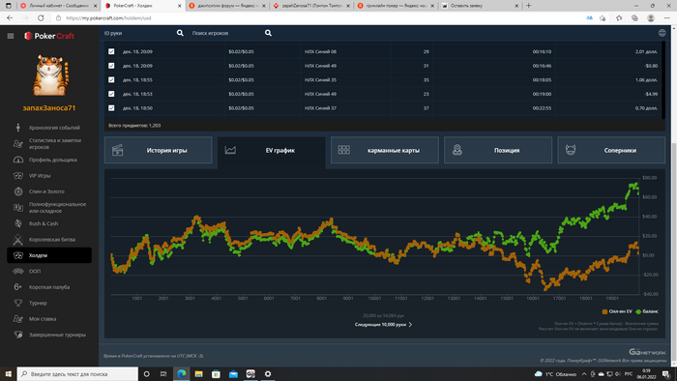Screen dimensions: 677x381
Task: Uncheck the Н/IX Синий 08 session checkbox
Action: [111, 51]
